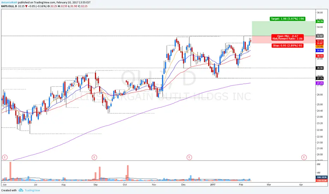This screenshot has height=194, width=329.
Task: Click the red 31.87 price label
Action: [x=319, y=43]
